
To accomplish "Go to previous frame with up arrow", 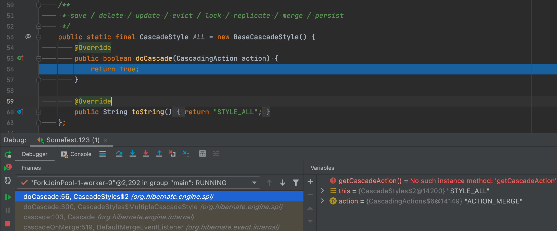I will [x=269, y=183].
